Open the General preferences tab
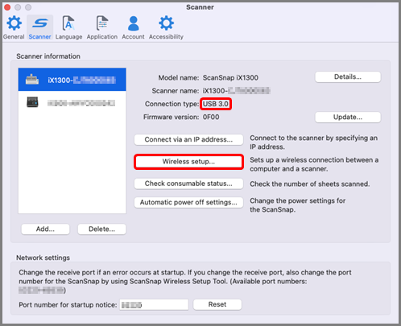Viewport: 401px width, 326px height. [x=14, y=27]
